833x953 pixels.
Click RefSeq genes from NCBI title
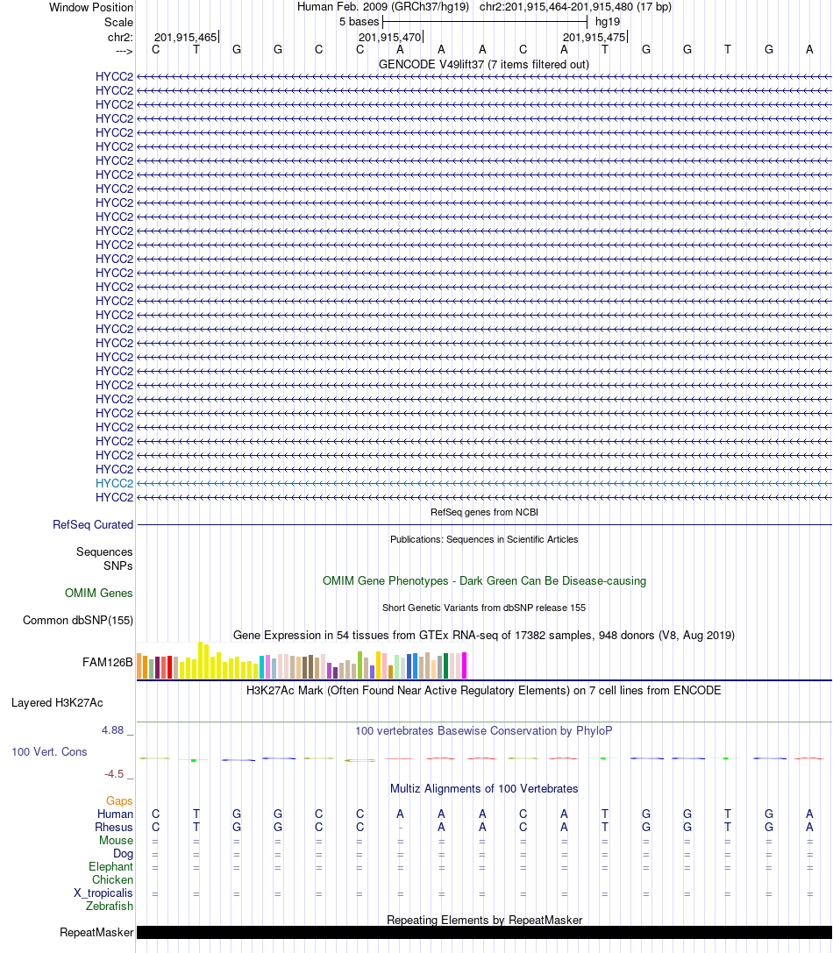coord(484,512)
